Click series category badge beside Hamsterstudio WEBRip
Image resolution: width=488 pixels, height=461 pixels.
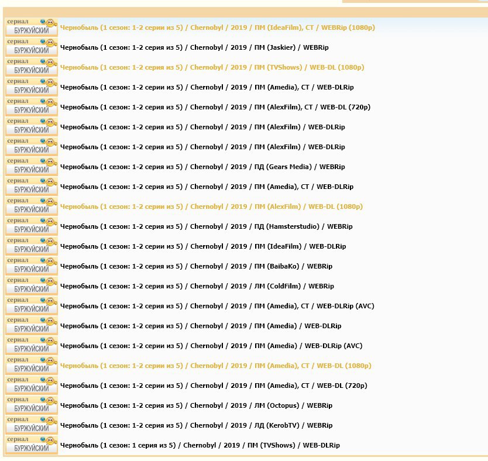coord(32,226)
